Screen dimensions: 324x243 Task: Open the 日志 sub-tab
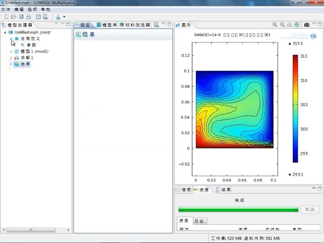tap(199, 221)
